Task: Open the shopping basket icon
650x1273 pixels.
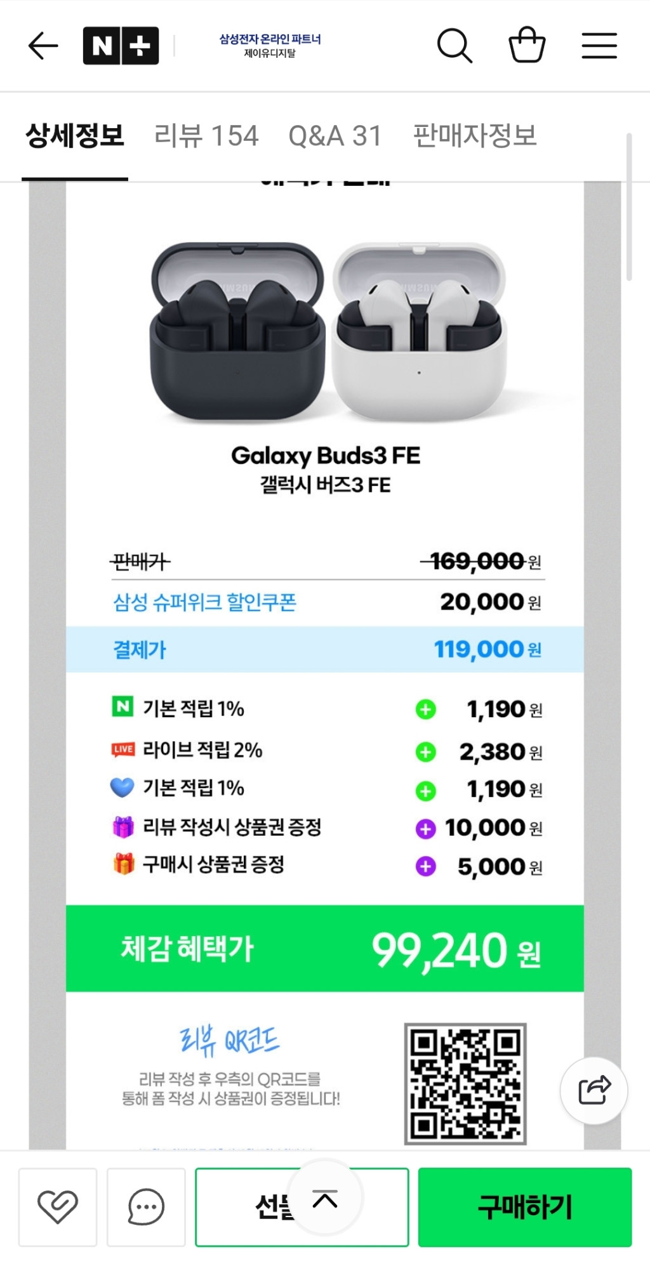Action: coord(527,45)
